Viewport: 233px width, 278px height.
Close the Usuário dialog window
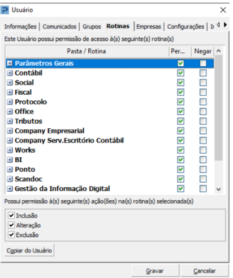point(223,10)
